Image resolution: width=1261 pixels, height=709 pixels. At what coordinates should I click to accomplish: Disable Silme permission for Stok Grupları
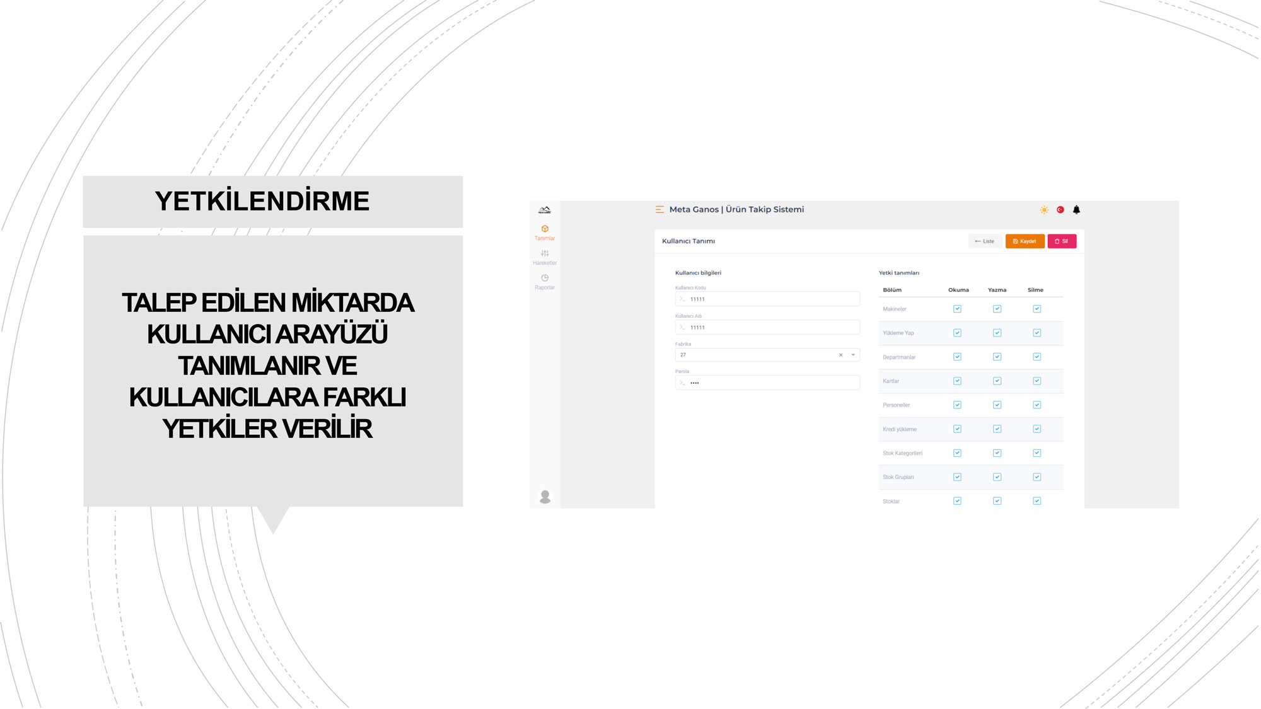(x=1037, y=477)
